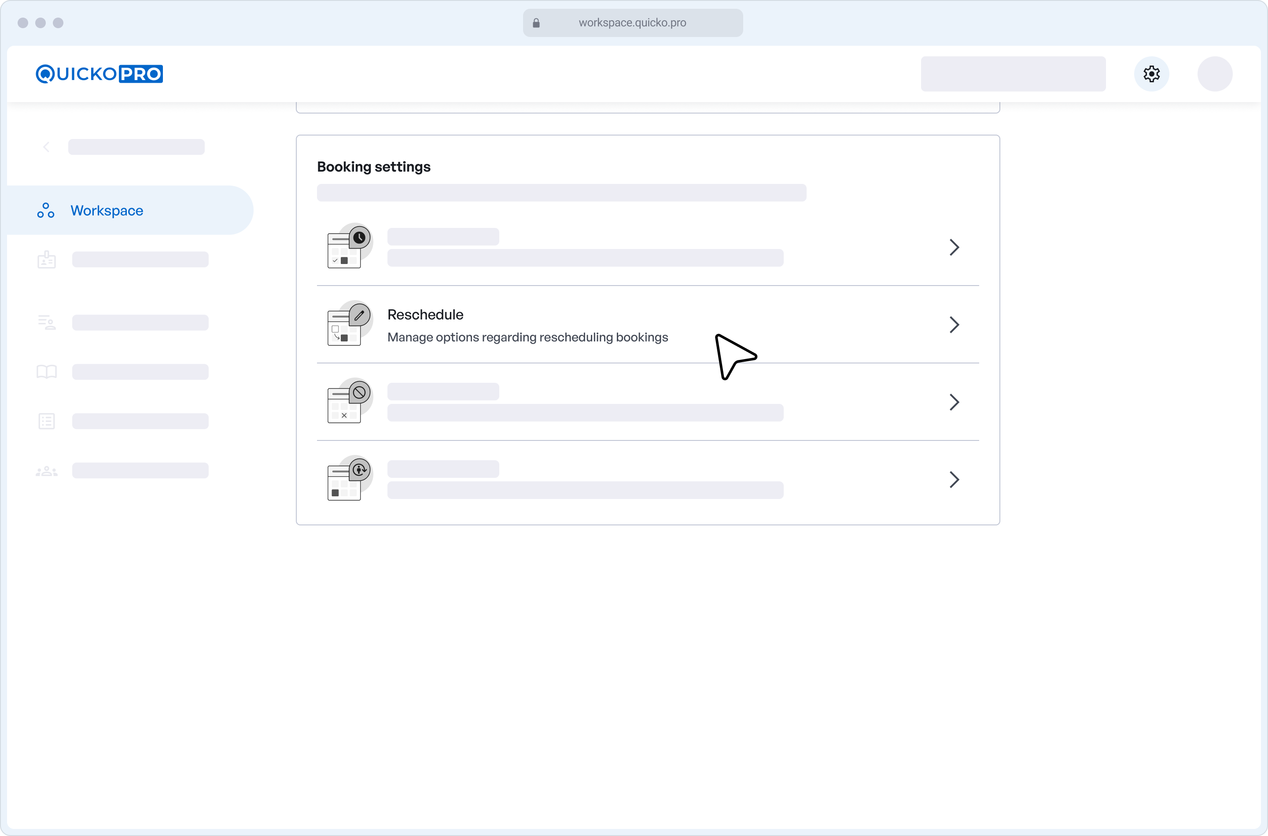
Task: Click the header search placeholder box
Action: click(x=1013, y=73)
